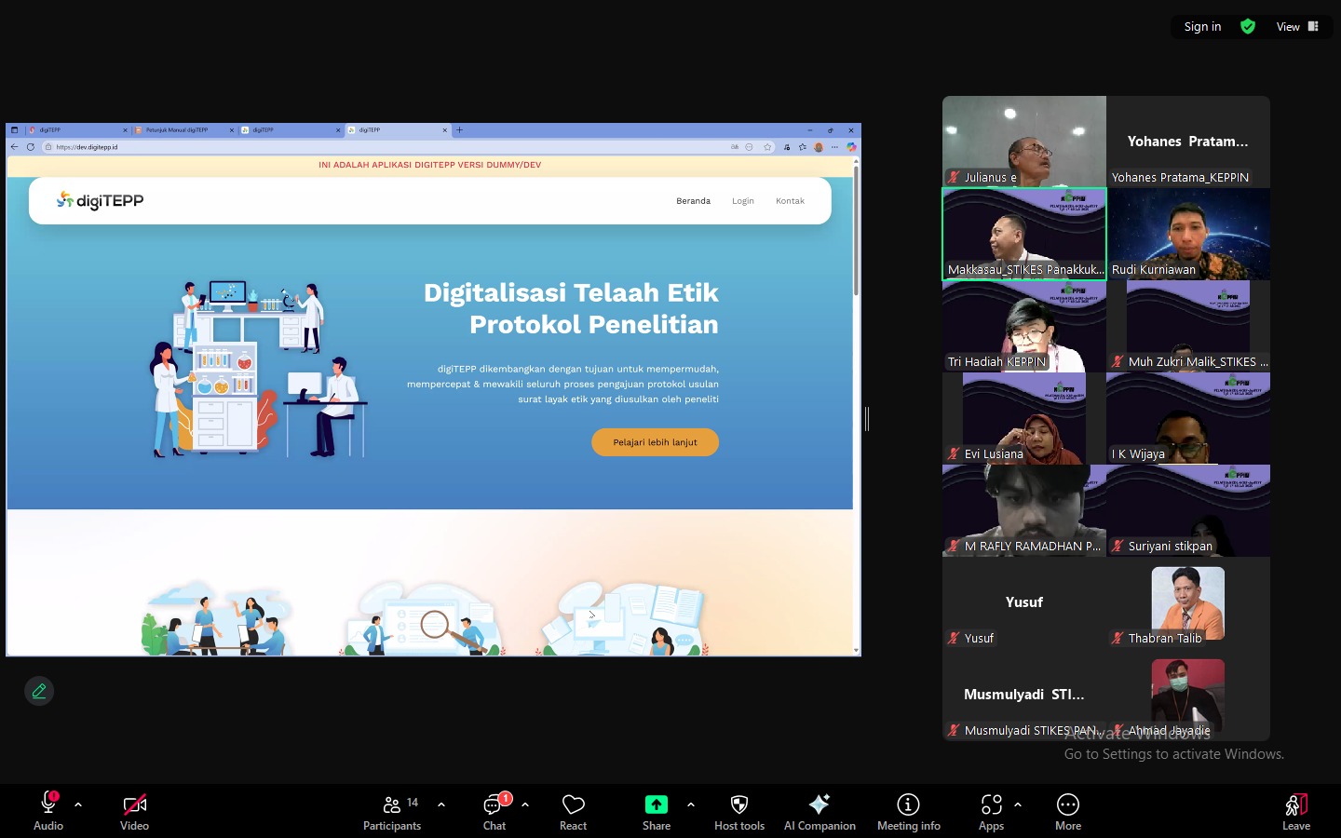Click the browser three-dot settings menu
The image size is (1341, 838).
(x=834, y=147)
